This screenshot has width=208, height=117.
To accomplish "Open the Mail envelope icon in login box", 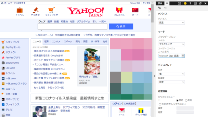I will coord(122,110).
